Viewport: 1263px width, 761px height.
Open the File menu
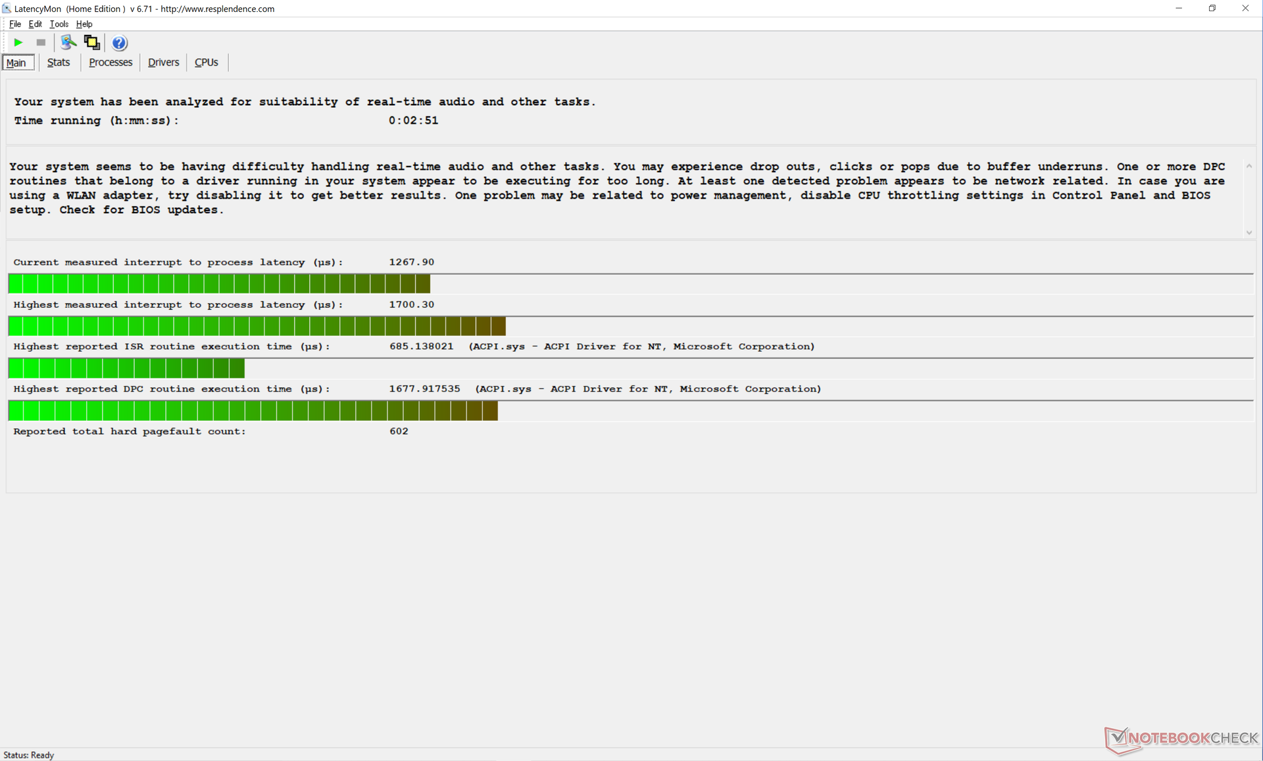[15, 24]
